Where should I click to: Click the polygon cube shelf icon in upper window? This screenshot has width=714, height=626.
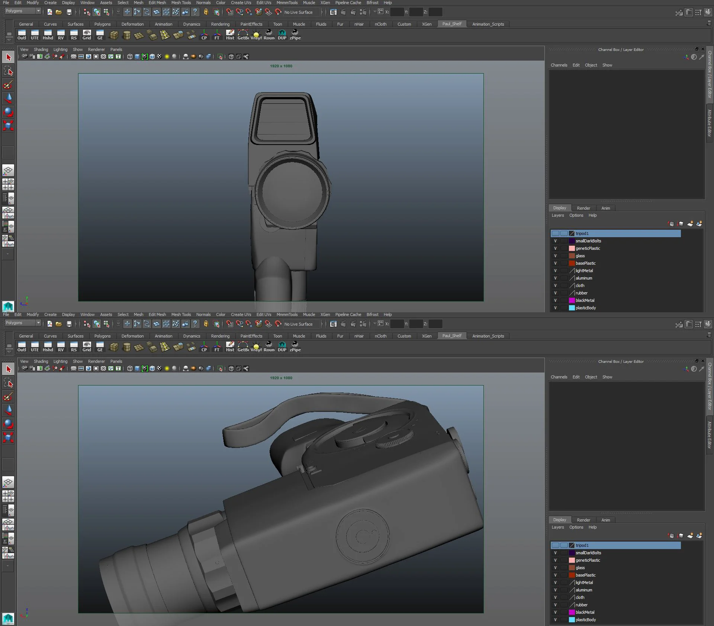[x=114, y=35]
